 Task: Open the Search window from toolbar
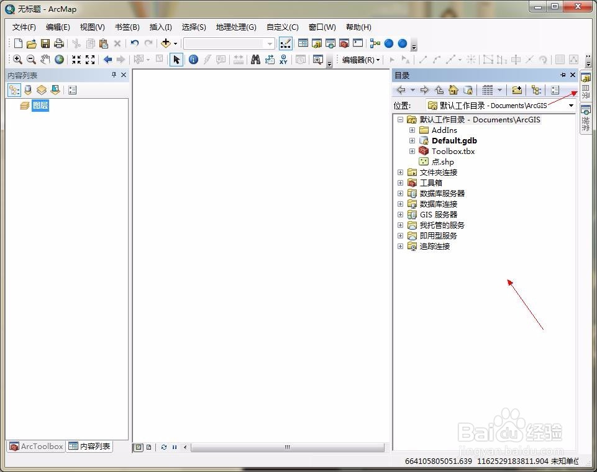pyautogui.click(x=330, y=43)
